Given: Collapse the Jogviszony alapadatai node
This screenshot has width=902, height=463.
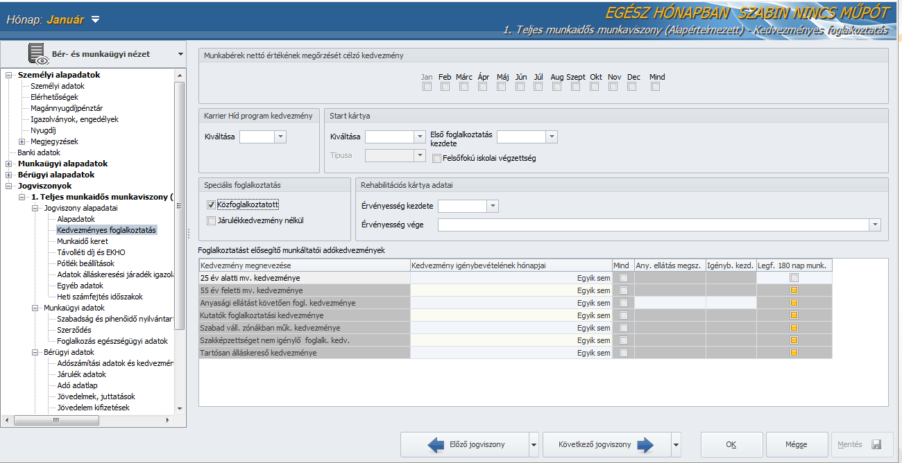Looking at the screenshot, I should pyautogui.click(x=35, y=208).
